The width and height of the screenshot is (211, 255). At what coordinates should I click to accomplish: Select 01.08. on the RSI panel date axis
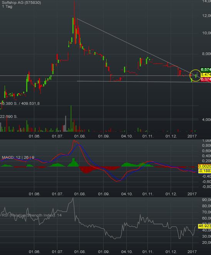(x=80, y=252)
